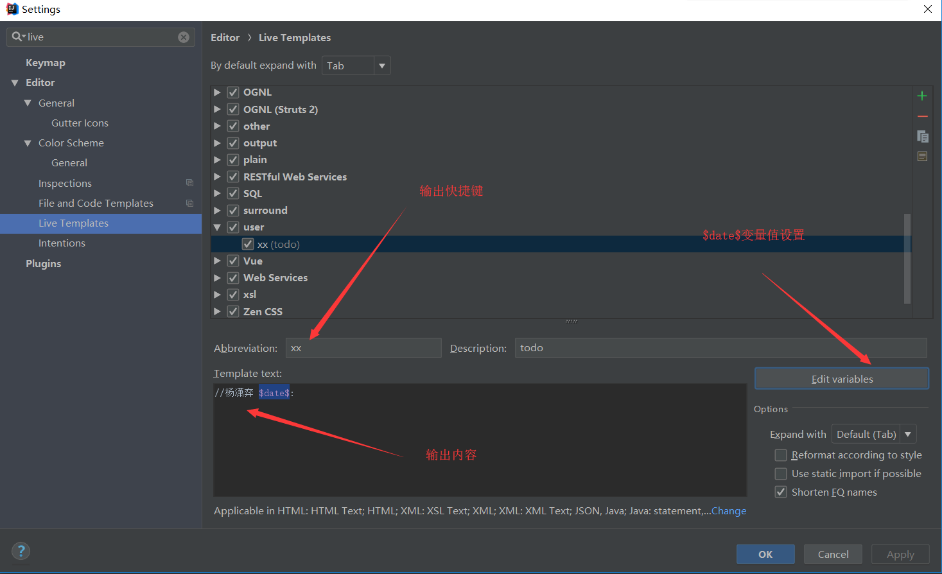Click Editor in the breadcrumb
Screen dimensions: 942x574
(225, 38)
